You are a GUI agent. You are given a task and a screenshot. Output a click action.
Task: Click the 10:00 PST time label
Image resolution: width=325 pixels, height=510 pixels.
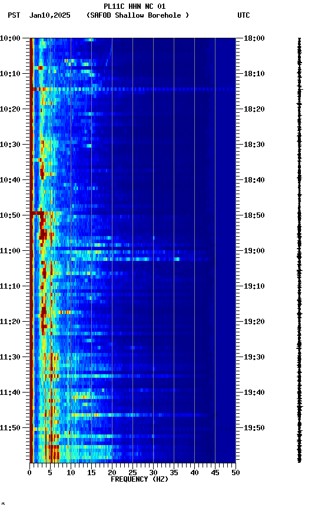coord(10,38)
